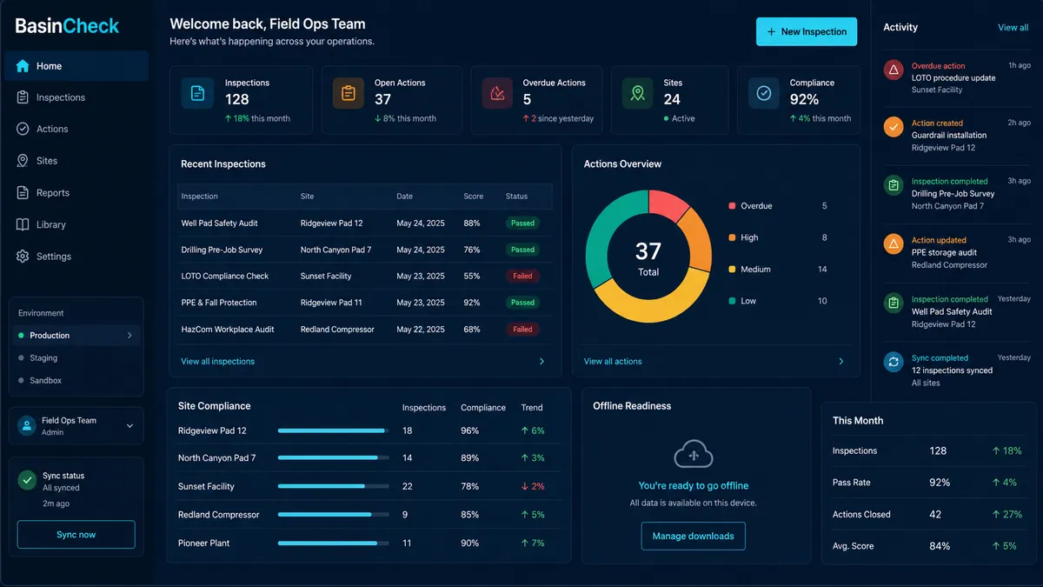Click the arrow beside View all inspections
This screenshot has width=1043, height=587.
pos(542,361)
